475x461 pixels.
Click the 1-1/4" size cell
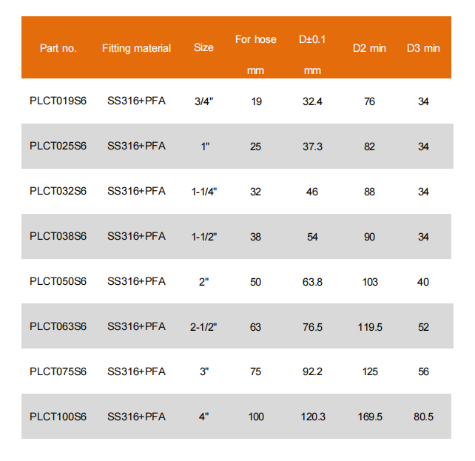(204, 192)
